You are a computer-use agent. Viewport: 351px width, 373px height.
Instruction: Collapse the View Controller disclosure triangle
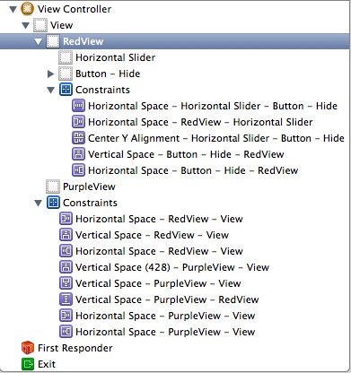[13, 9]
